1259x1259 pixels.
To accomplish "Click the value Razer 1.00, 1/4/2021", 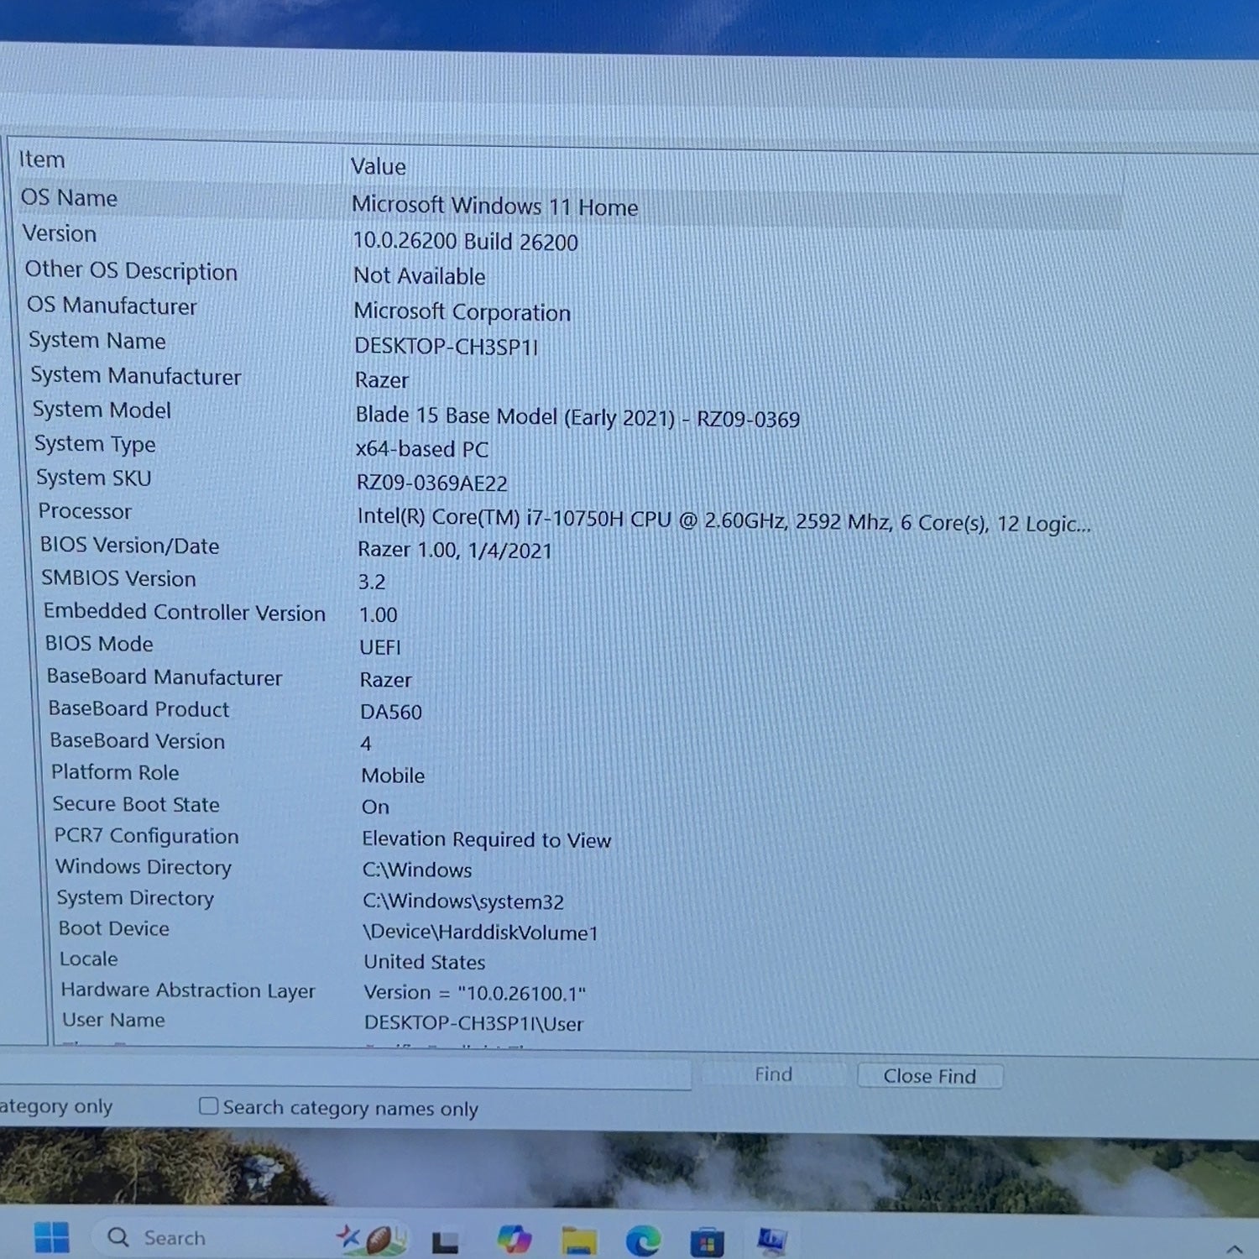I will 454,550.
